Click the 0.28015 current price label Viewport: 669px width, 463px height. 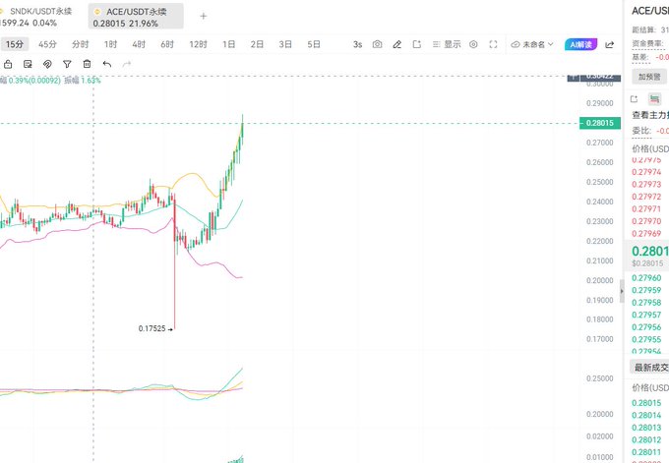click(x=599, y=123)
